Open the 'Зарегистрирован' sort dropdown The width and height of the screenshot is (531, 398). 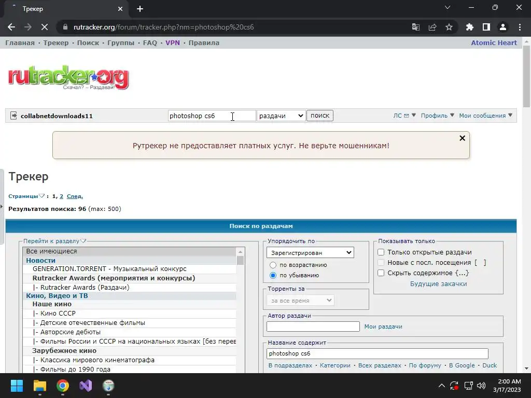click(310, 252)
